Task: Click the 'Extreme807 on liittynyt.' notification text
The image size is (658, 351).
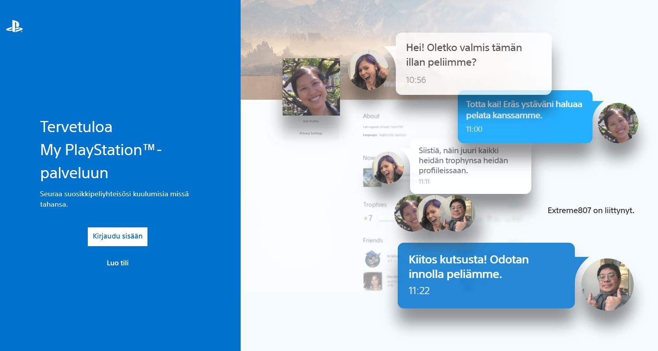Action: tap(591, 210)
